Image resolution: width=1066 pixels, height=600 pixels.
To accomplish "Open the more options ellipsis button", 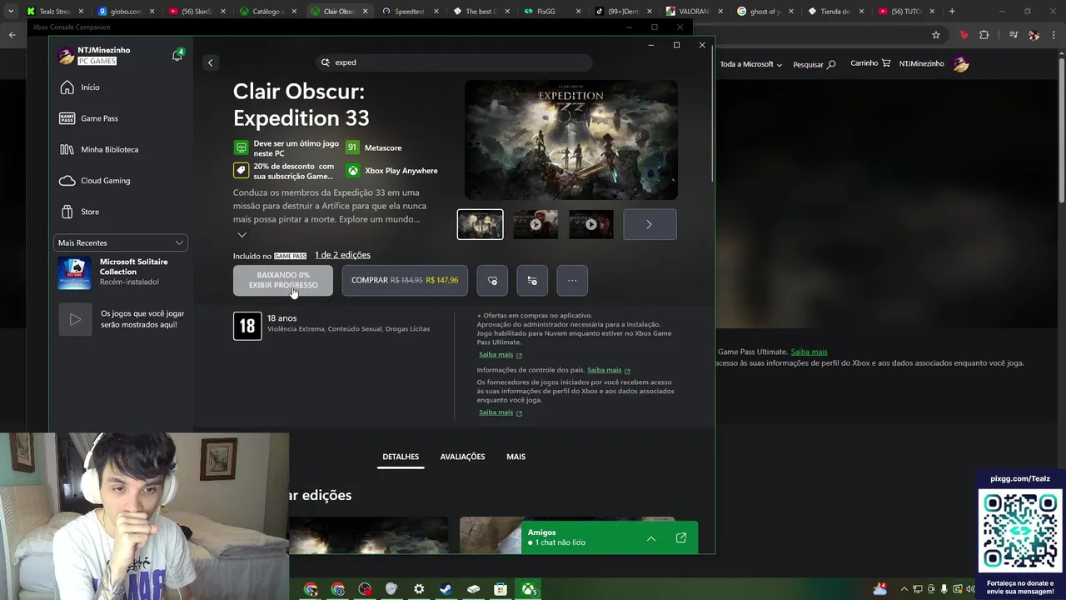I will tap(572, 280).
